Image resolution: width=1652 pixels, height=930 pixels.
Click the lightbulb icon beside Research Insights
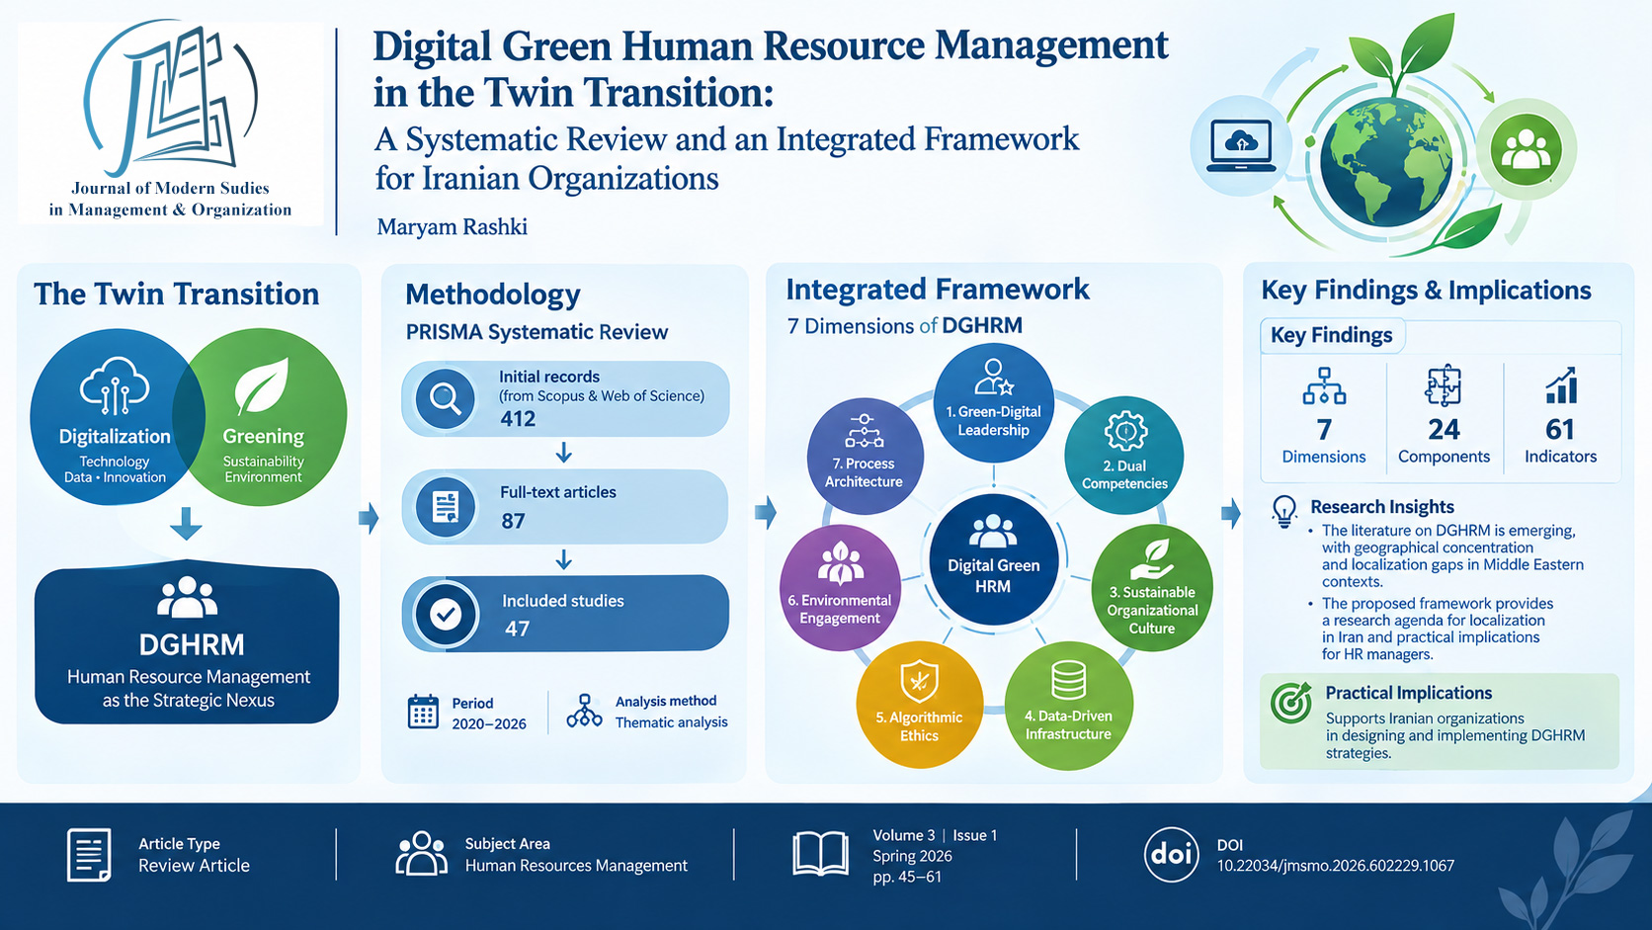point(1283,512)
